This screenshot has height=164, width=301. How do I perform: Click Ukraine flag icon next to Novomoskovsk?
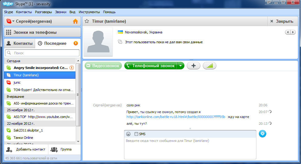[120, 32]
